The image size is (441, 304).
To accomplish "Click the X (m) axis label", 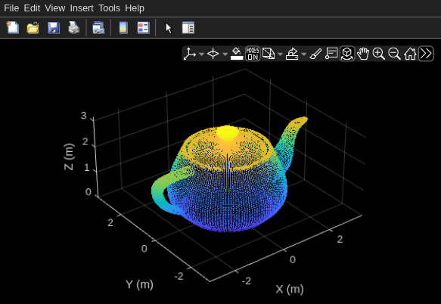I will 290,289.
